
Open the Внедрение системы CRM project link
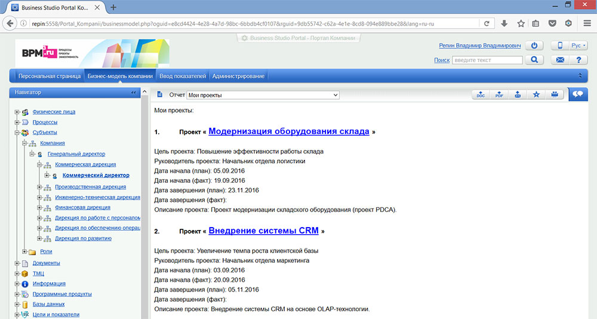click(x=263, y=230)
